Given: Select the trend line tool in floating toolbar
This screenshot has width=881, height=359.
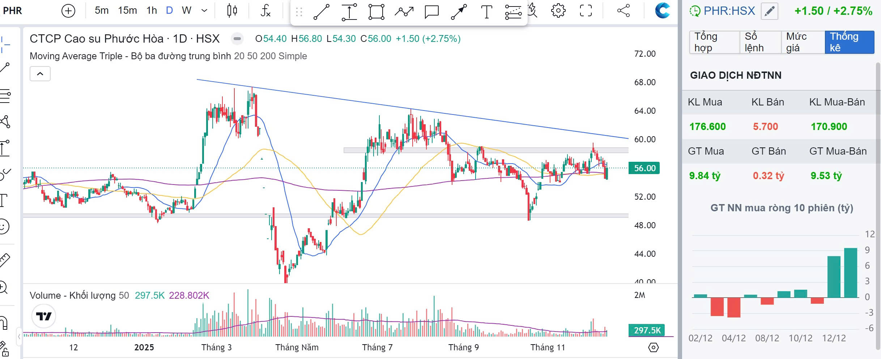Looking at the screenshot, I should point(321,12).
